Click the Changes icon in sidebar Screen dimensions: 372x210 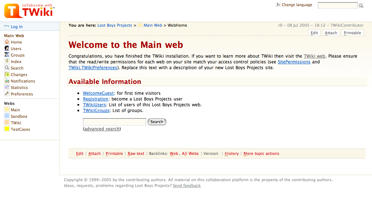[7, 74]
